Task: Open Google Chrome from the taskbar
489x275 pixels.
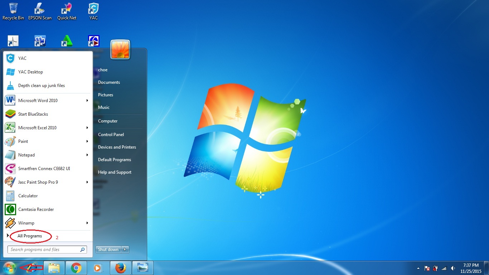Action: click(x=76, y=268)
